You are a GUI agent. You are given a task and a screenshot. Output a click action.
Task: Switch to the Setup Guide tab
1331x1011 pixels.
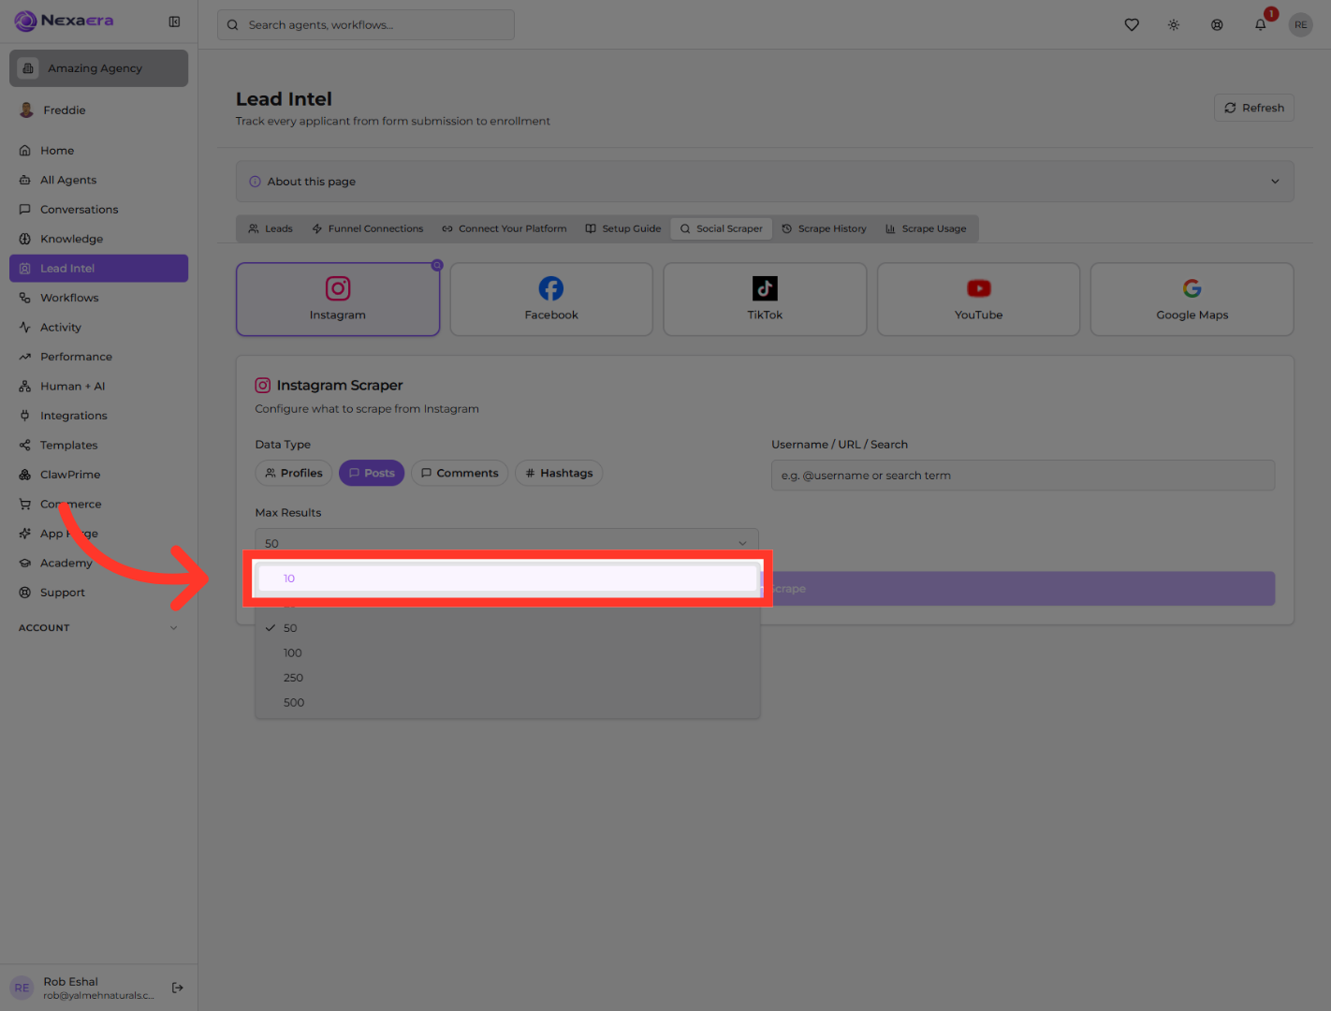tap(623, 228)
